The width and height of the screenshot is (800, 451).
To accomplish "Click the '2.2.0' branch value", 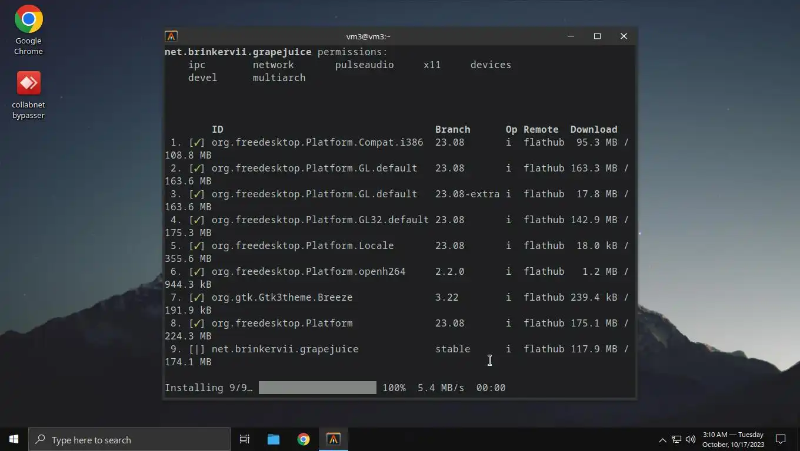I will pyautogui.click(x=450, y=271).
